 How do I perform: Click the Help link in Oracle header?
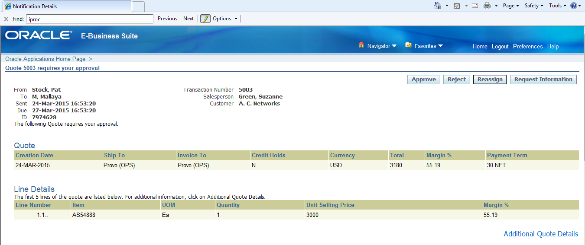coord(553,46)
